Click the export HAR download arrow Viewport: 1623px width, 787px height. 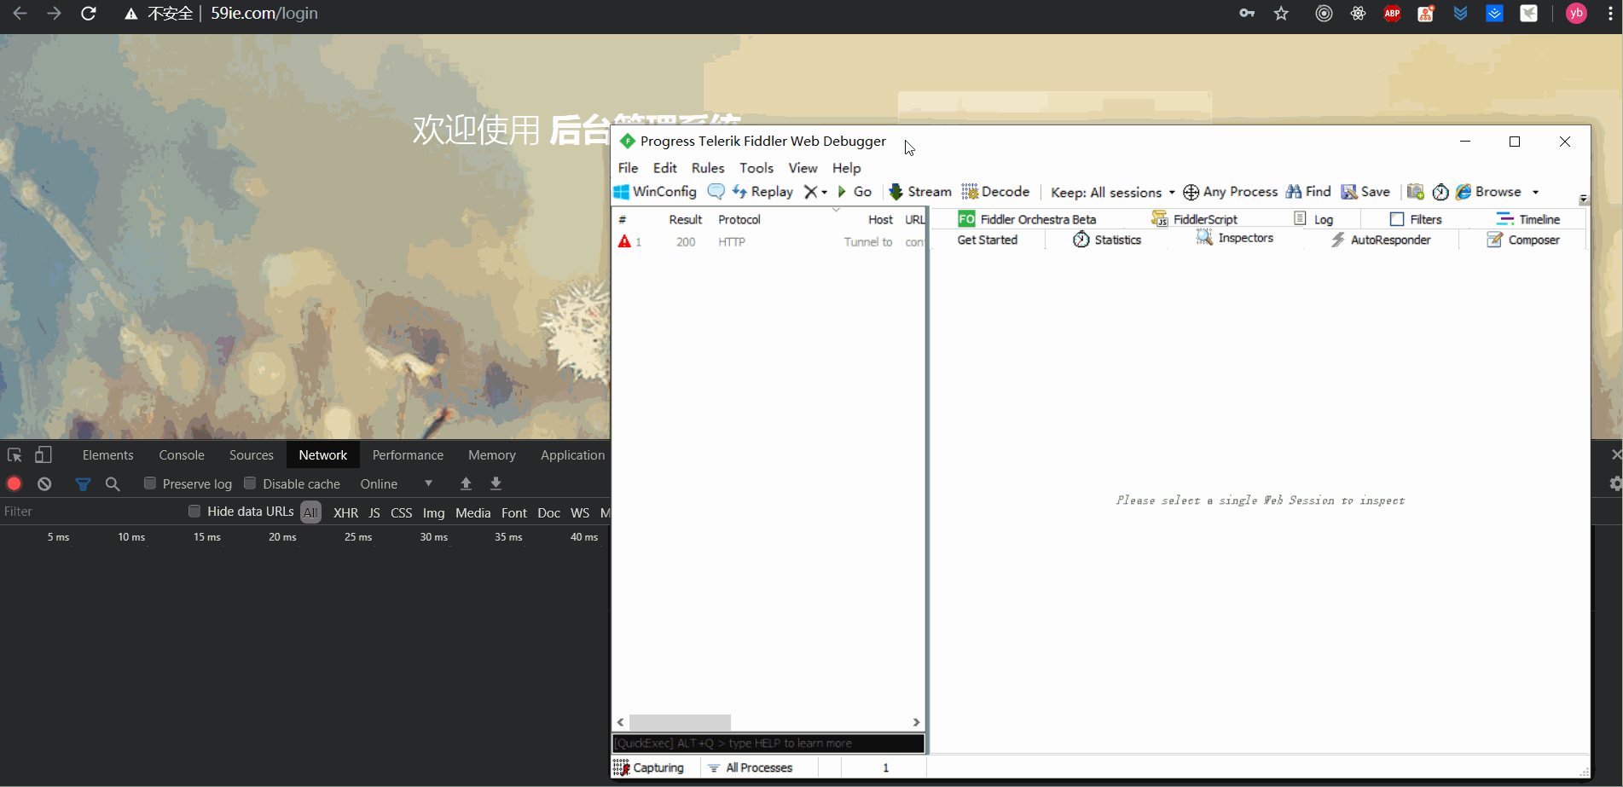[x=496, y=483]
